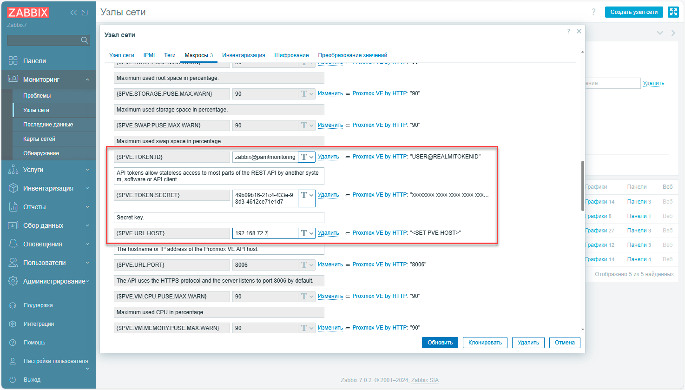Click the Поддержка headset icon
Image resolution: width=685 pixels, height=390 pixels.
(x=13, y=305)
